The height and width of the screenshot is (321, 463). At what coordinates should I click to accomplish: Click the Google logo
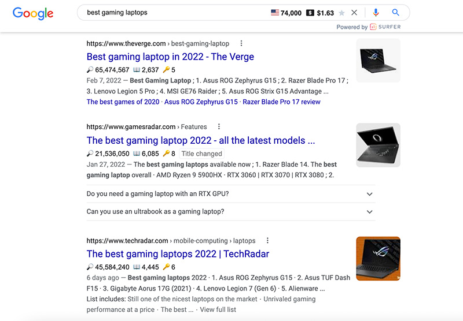click(x=33, y=13)
